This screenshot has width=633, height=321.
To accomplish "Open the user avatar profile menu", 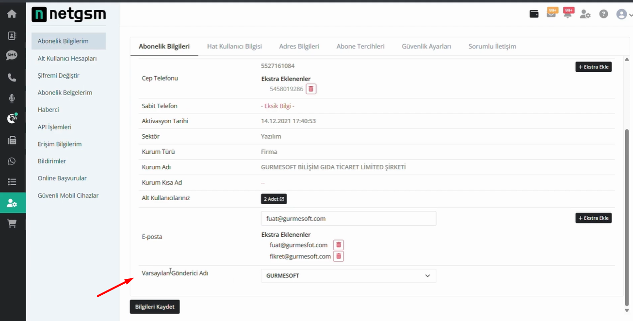I will coord(624,14).
